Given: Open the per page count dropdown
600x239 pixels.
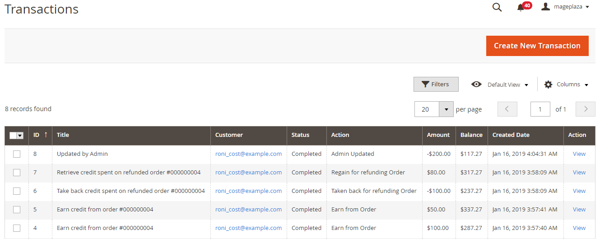Looking at the screenshot, I should click(x=446, y=109).
